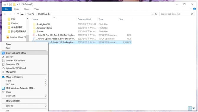This screenshot has width=198, height=112.
Task: Expand the Send to submenu
Action: [46, 106]
